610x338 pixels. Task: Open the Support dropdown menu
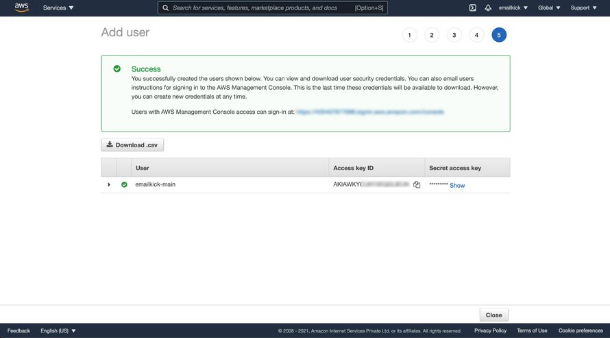(x=583, y=8)
